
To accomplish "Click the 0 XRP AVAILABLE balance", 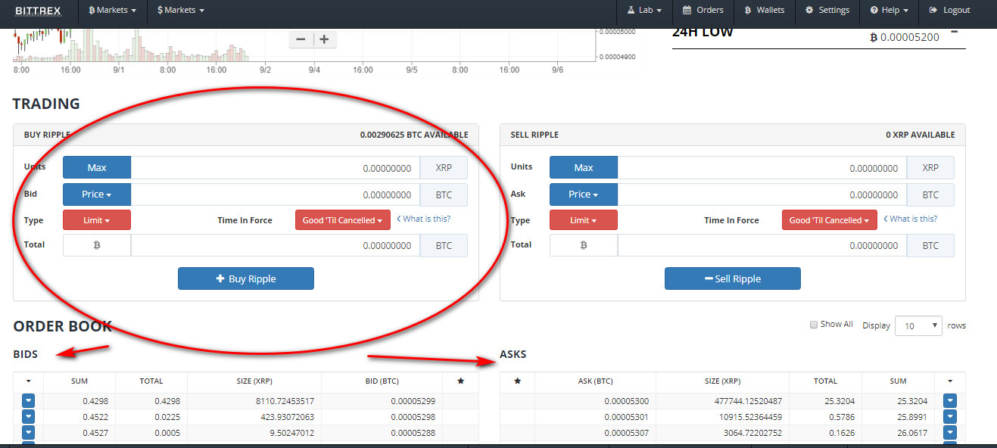I will tap(921, 135).
